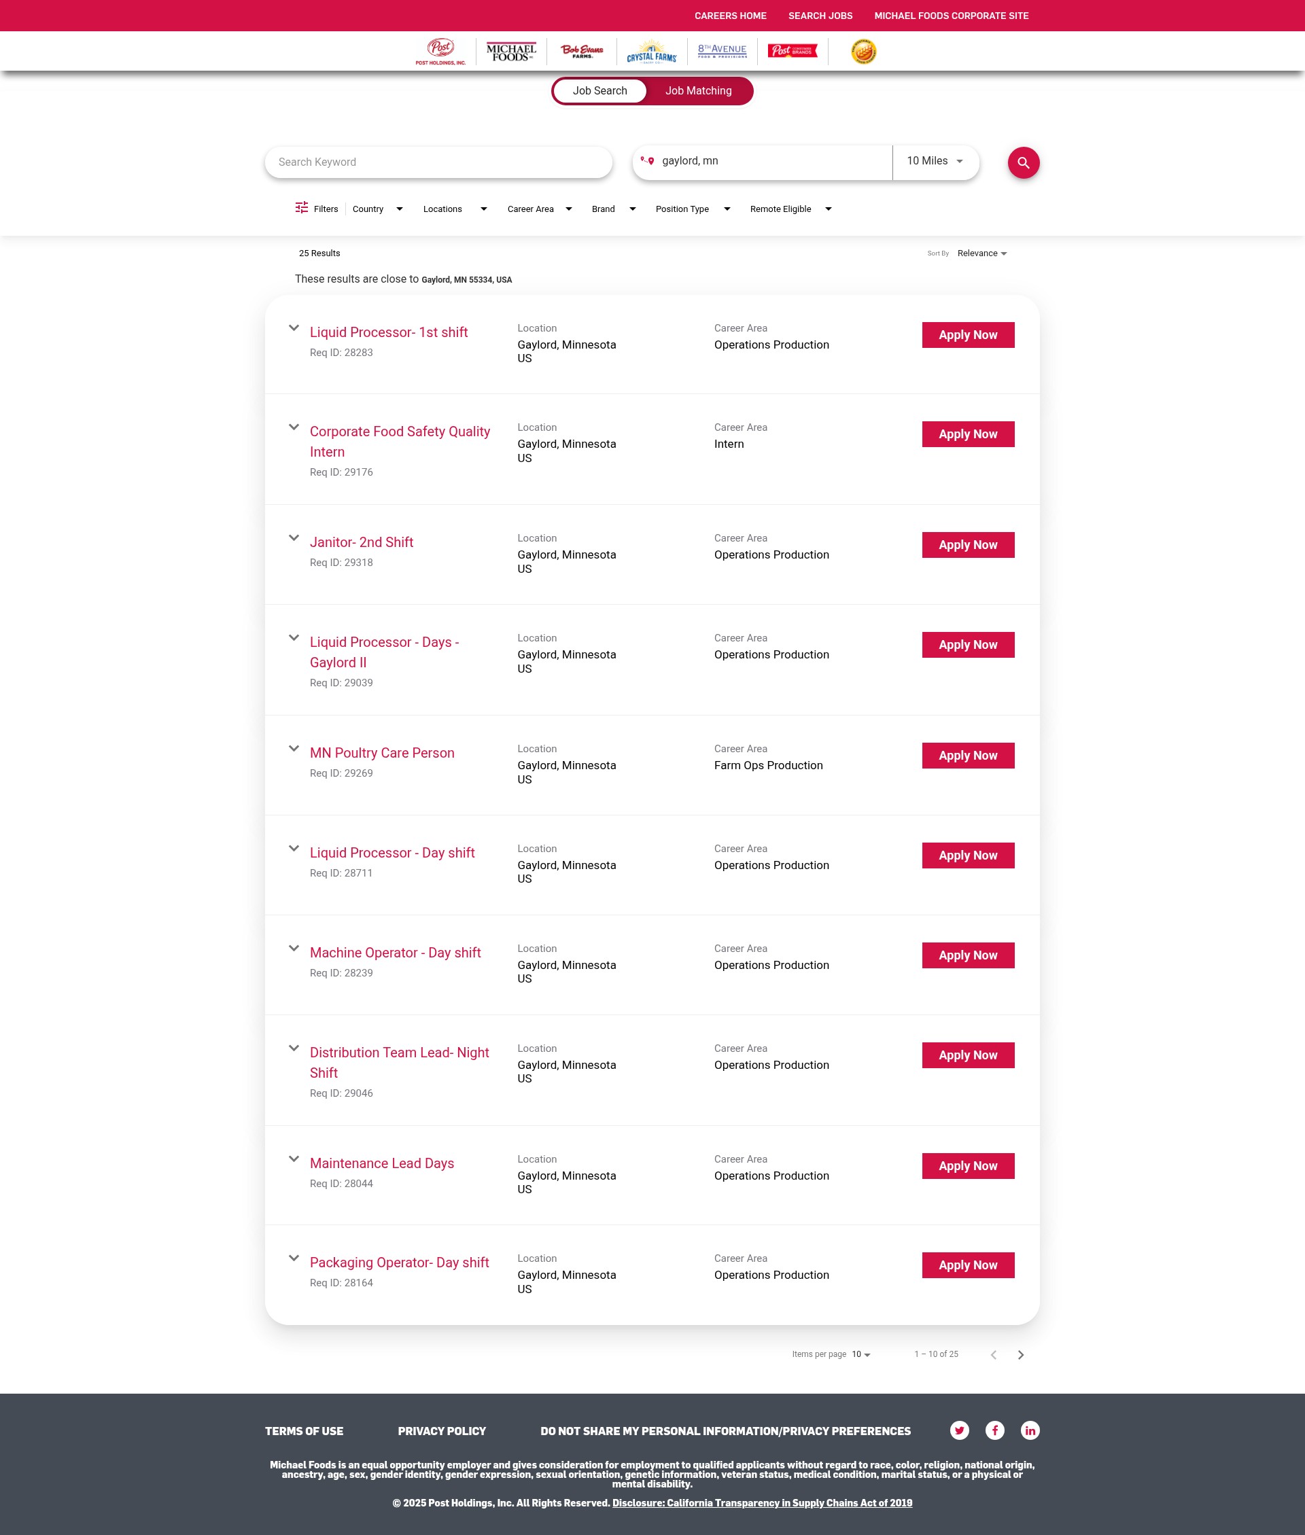The height and width of the screenshot is (1535, 1305).
Task: Open California Transparency in Supply Chains disclosure
Action: point(762,1502)
